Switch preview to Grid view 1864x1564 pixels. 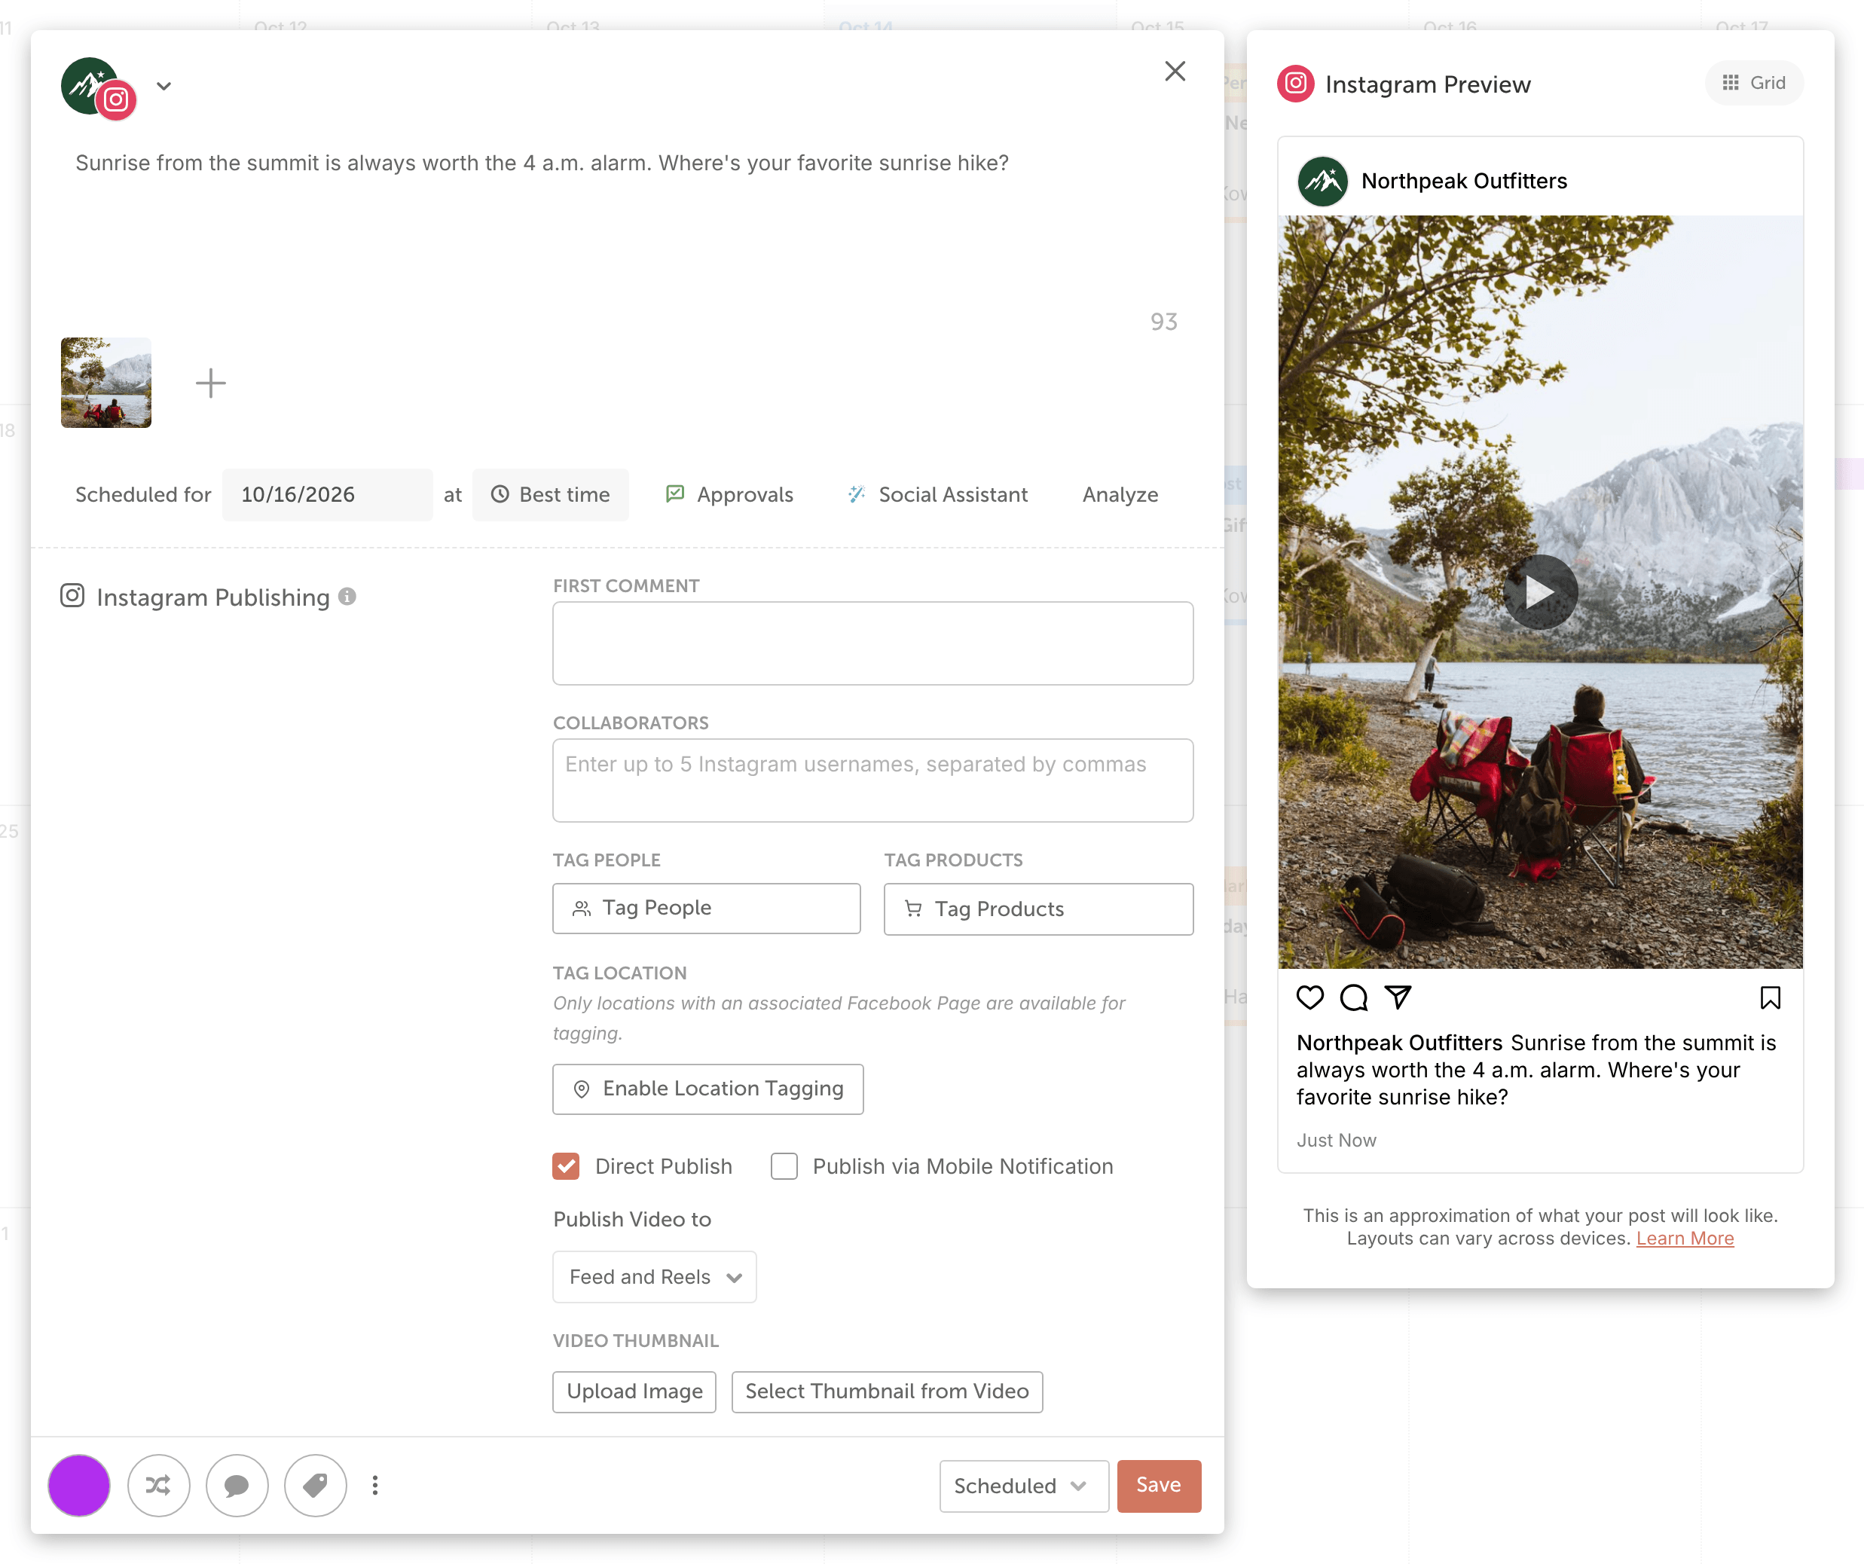1754,83
